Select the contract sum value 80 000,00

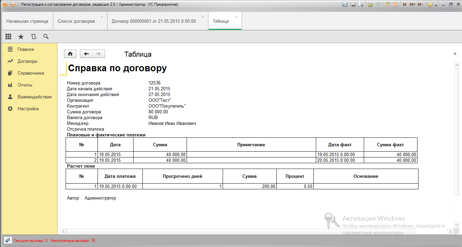158,112
